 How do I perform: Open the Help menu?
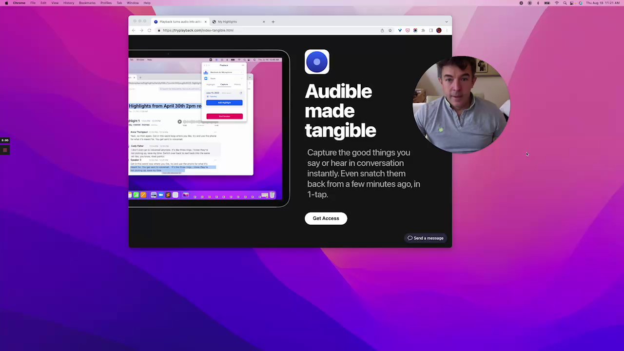click(x=147, y=3)
